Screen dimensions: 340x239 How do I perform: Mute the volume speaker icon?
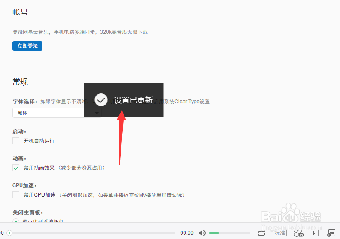point(202,233)
